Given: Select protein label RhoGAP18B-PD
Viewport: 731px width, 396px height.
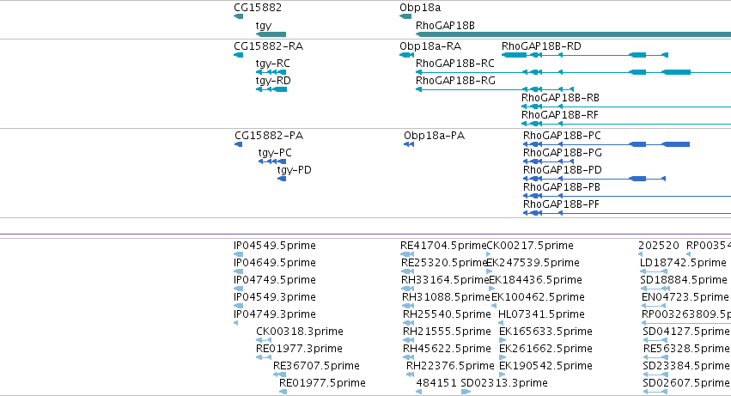Looking at the screenshot, I should [x=563, y=170].
